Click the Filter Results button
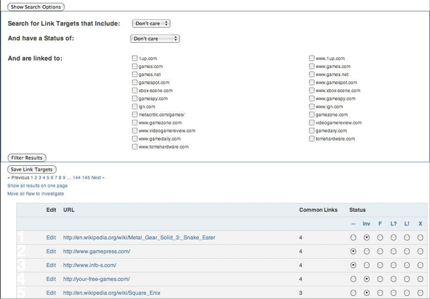Viewport: 430px width, 299px height. 27,157
